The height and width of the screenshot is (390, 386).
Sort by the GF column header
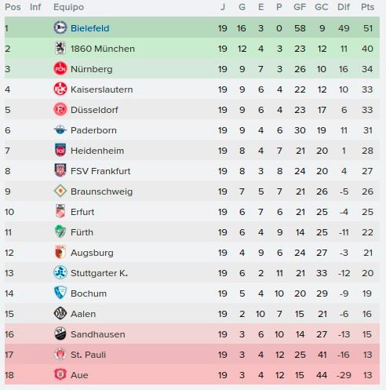coord(300,7)
